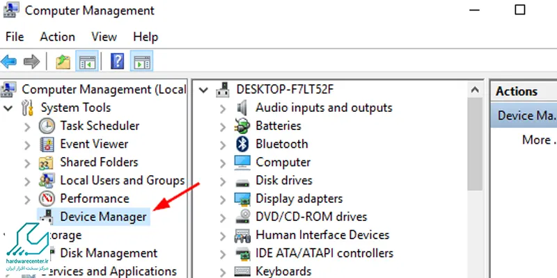557x278 pixels.
Task: Open the Action menu
Action: [57, 37]
